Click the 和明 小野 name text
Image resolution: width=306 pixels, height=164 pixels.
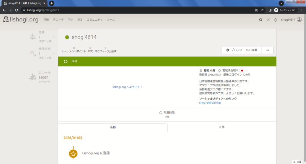tap(209, 70)
